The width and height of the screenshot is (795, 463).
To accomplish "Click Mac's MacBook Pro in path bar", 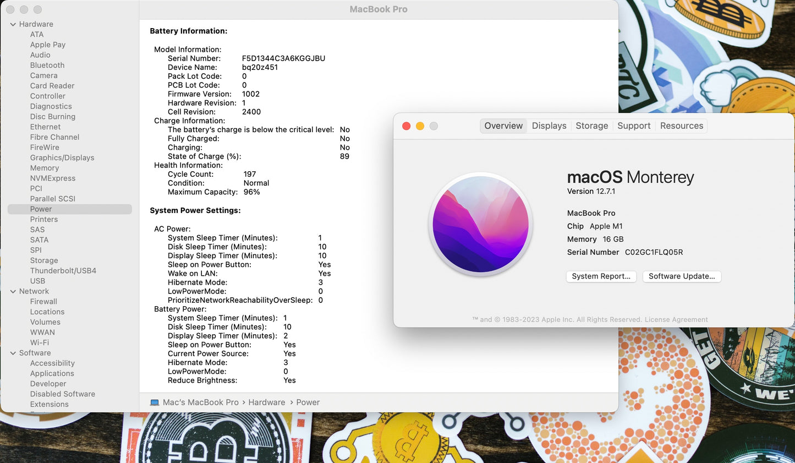I will (201, 402).
